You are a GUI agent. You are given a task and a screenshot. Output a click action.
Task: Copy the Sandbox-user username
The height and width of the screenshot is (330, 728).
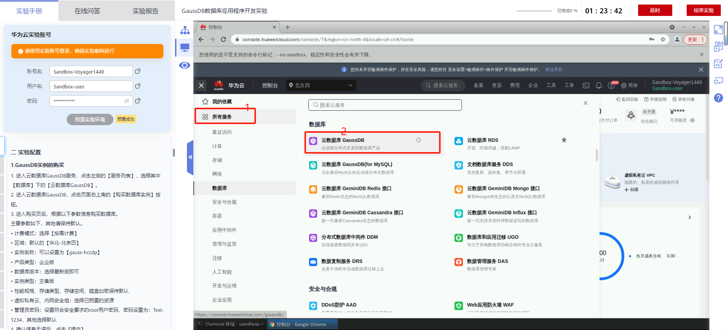pyautogui.click(x=138, y=86)
